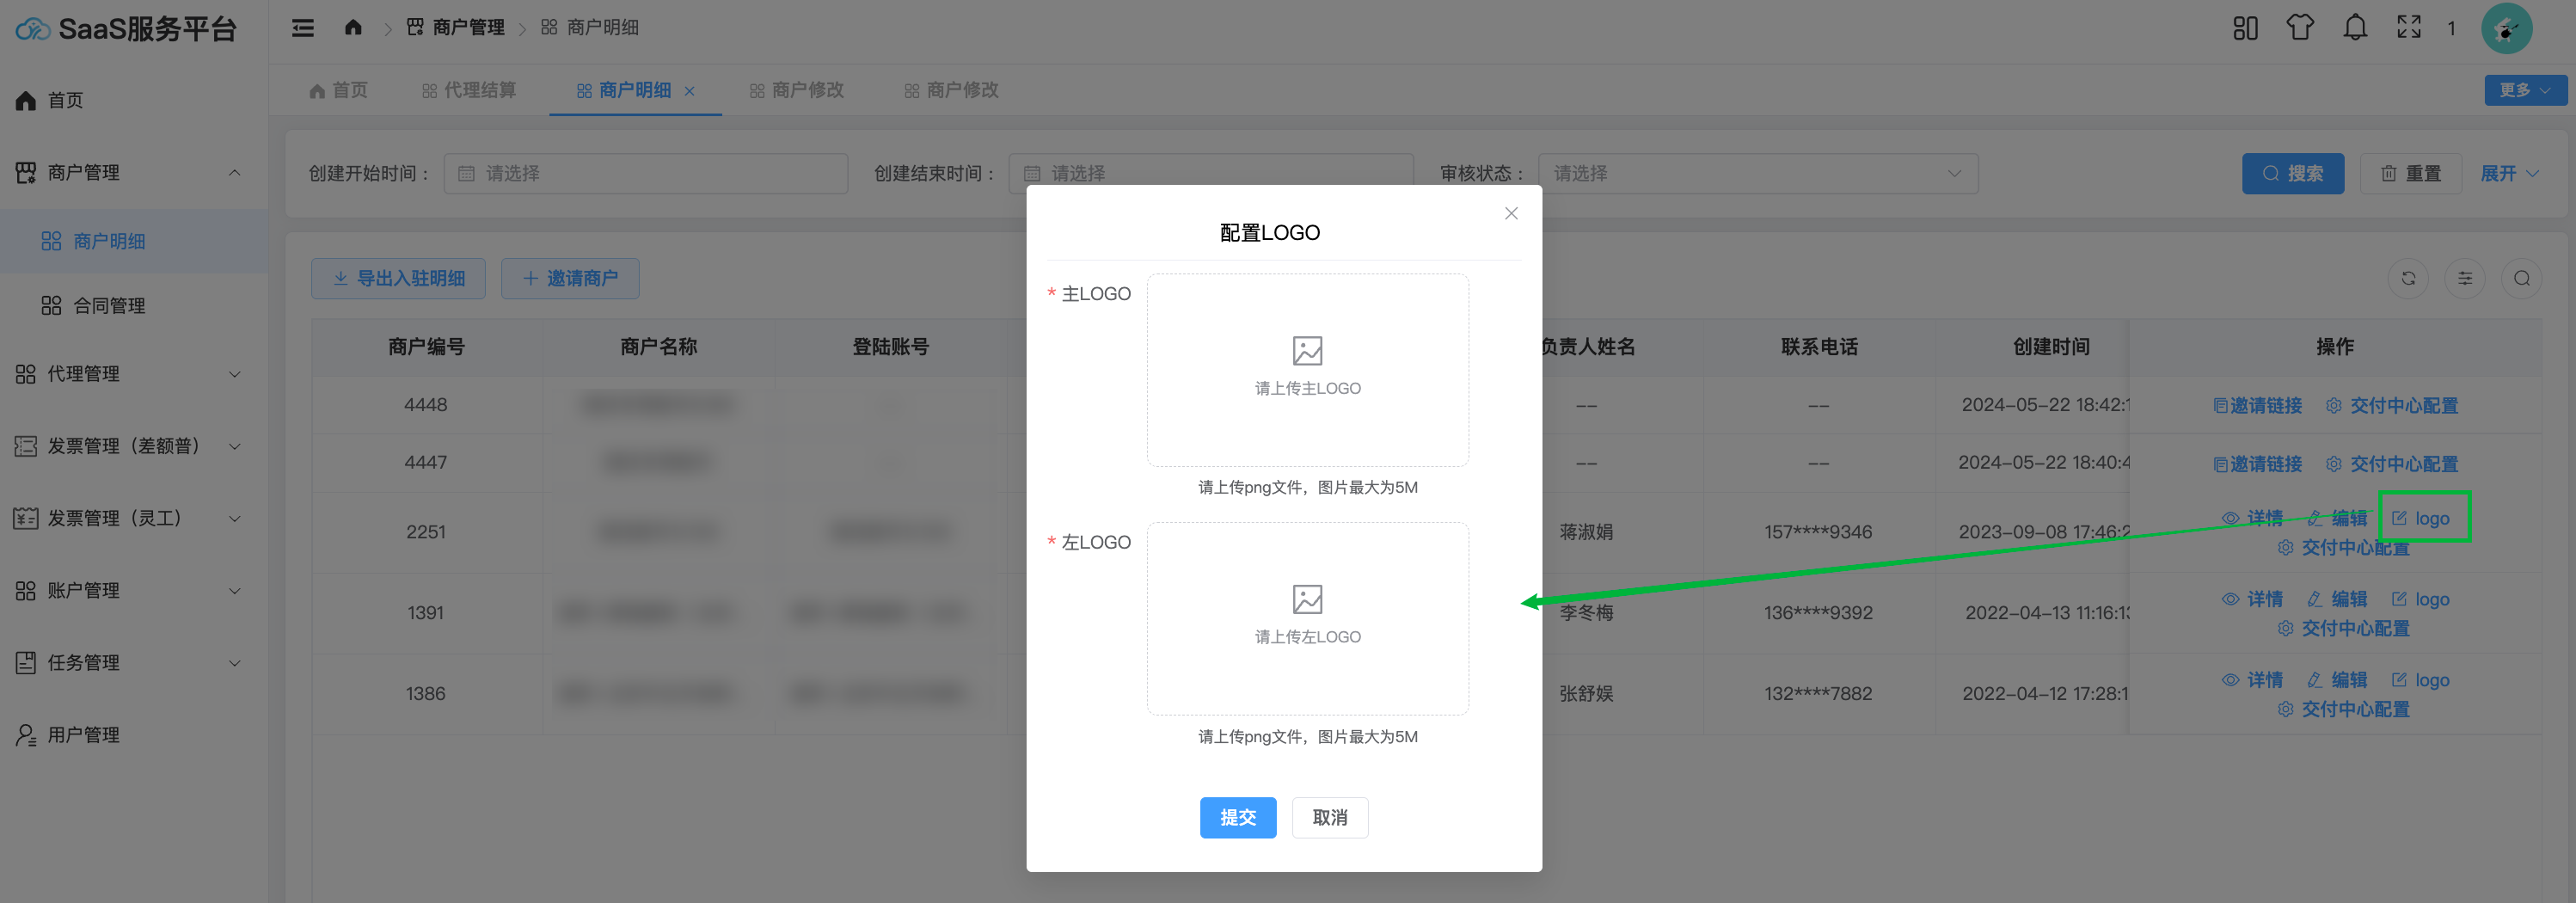The image size is (2576, 903).
Task: Open the 更多 dropdown button
Action: (2524, 90)
